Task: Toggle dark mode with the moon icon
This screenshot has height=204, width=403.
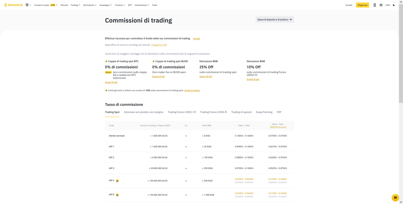Action: point(394,5)
